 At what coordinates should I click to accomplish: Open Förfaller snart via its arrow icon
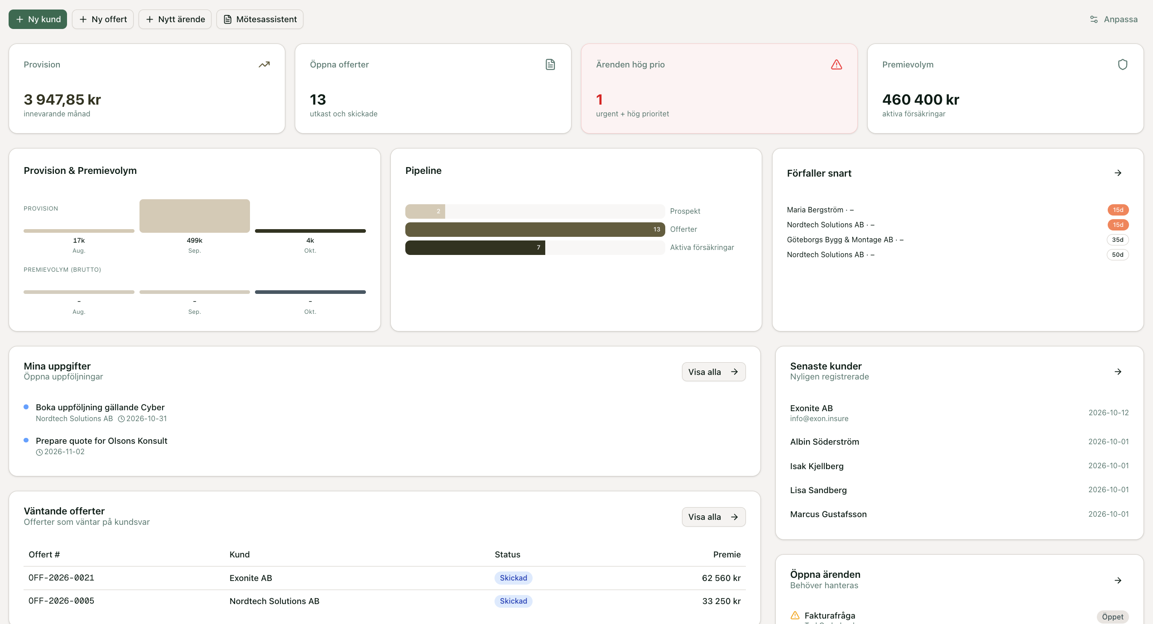tap(1118, 173)
